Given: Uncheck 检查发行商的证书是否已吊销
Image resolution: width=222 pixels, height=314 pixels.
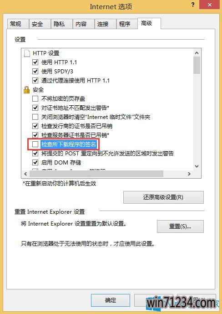Looking at the screenshot, I should tap(35, 126).
